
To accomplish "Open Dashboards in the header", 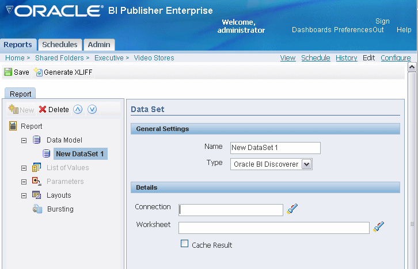I will click(311, 29).
